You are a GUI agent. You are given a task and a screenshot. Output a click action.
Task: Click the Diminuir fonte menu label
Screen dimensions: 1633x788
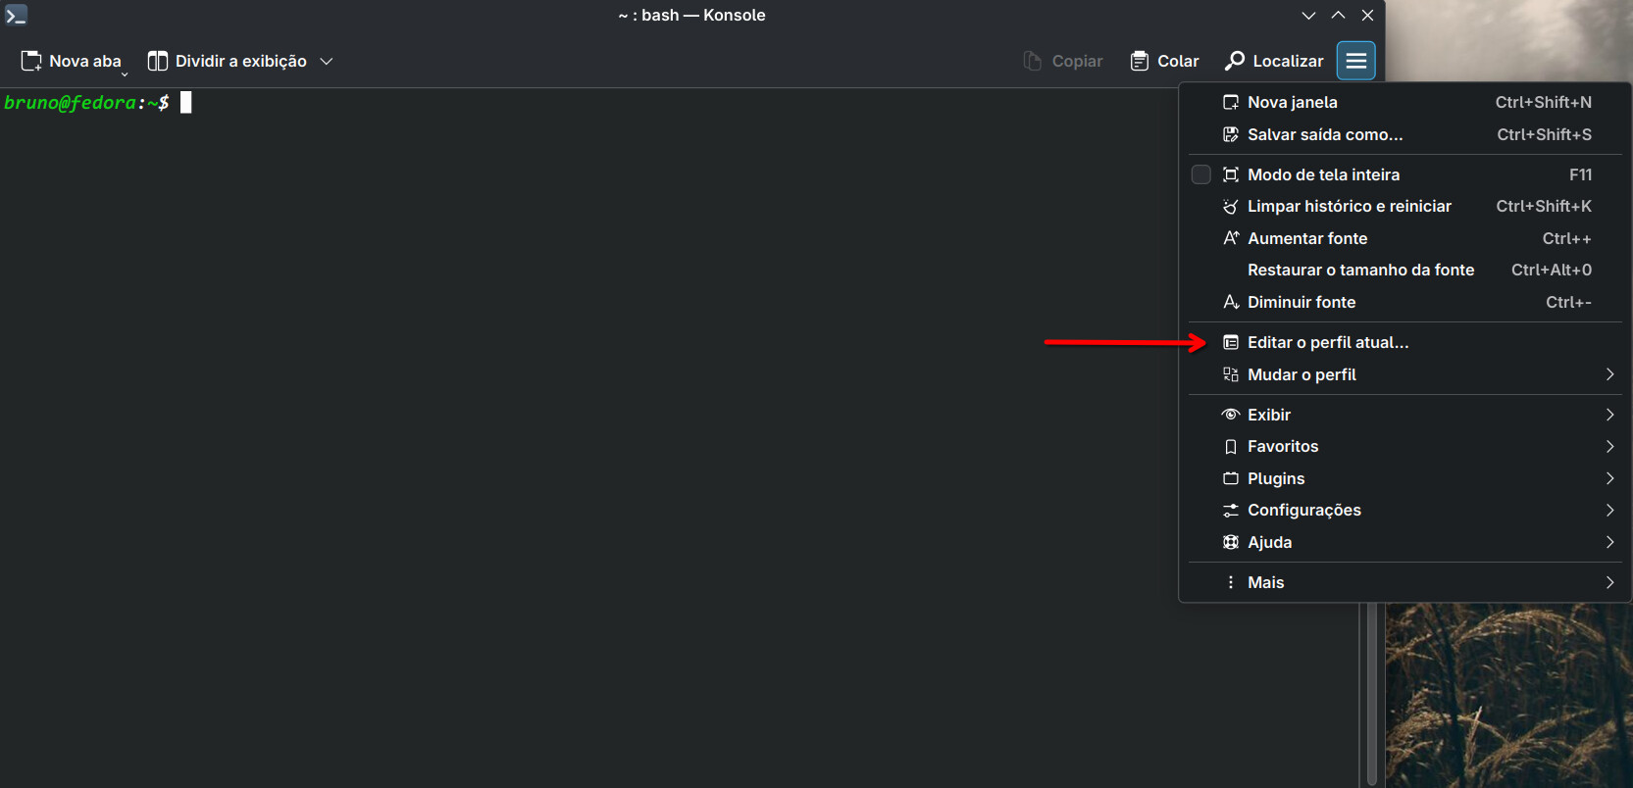(x=1301, y=302)
